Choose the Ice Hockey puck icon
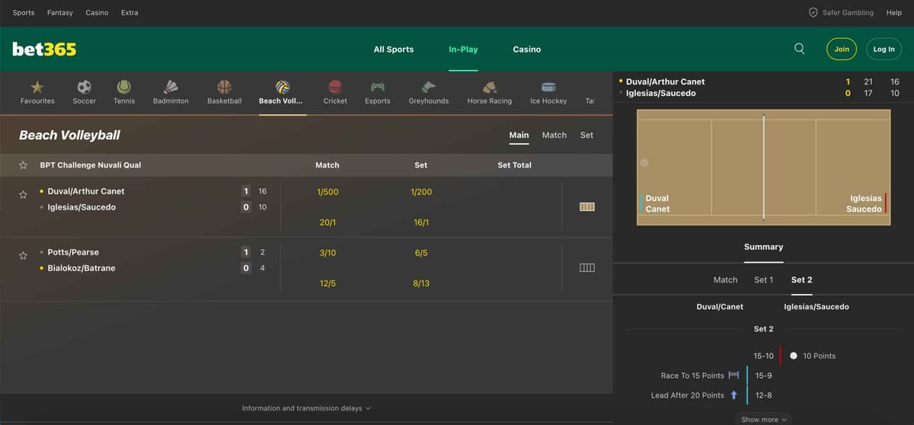Image resolution: width=914 pixels, height=425 pixels. click(548, 87)
